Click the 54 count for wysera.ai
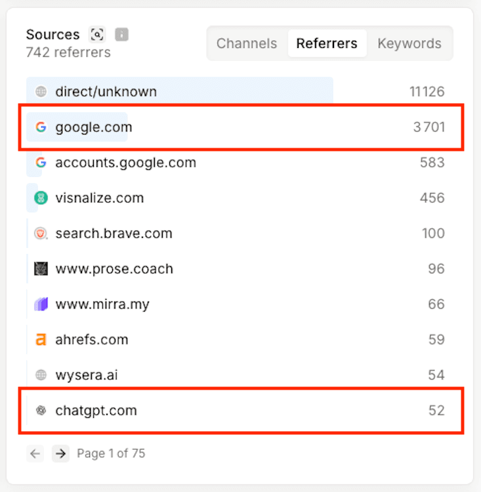This screenshot has width=481, height=492. (x=436, y=375)
